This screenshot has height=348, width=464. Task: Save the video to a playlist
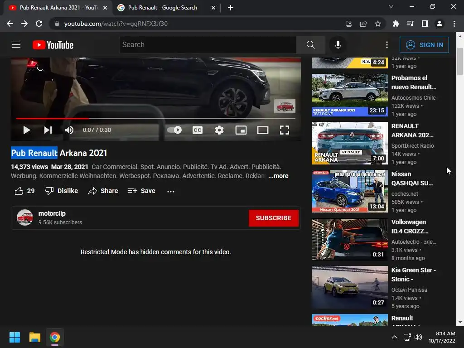tap(142, 191)
